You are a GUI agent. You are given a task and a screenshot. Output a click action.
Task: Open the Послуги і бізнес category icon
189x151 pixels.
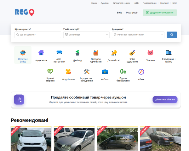click(x=23, y=53)
